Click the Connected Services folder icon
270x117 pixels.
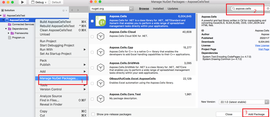pyautogui.click(x=10, y=25)
